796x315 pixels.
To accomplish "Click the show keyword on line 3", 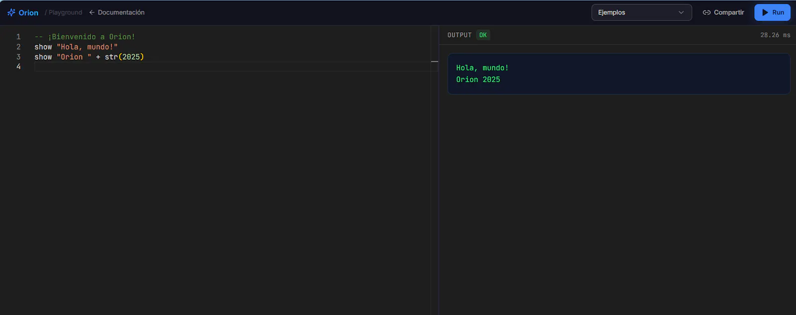I will point(43,57).
